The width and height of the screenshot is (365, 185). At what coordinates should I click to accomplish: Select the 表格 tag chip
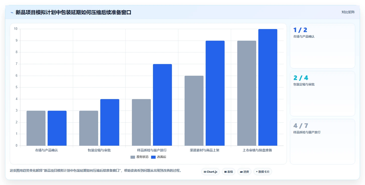tap(229, 172)
